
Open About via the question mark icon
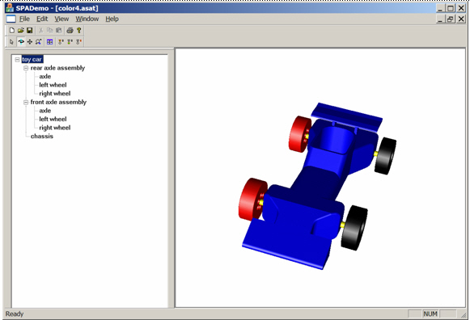[78, 30]
